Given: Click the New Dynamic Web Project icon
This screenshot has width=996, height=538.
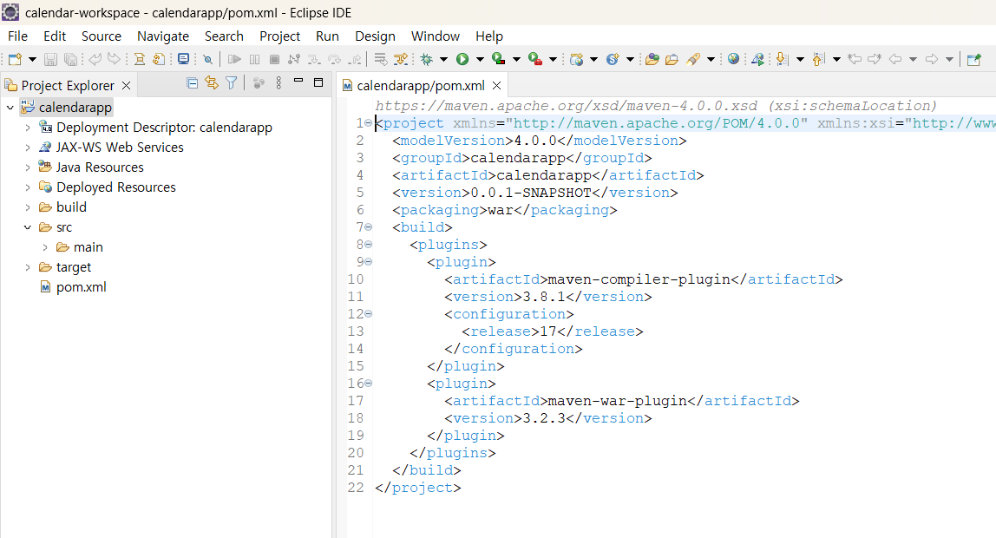Looking at the screenshot, I should point(577,59).
